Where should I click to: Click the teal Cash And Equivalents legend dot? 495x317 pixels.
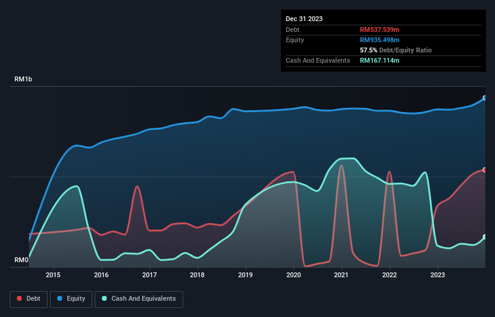tap(104, 298)
